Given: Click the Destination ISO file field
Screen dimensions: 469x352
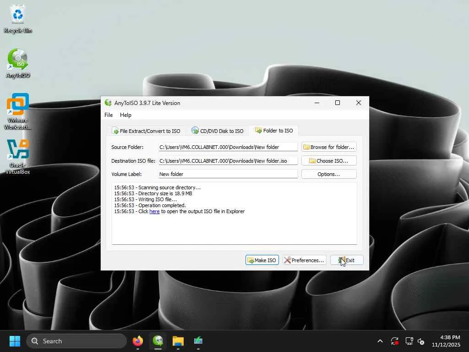Looking at the screenshot, I should pos(228,161).
